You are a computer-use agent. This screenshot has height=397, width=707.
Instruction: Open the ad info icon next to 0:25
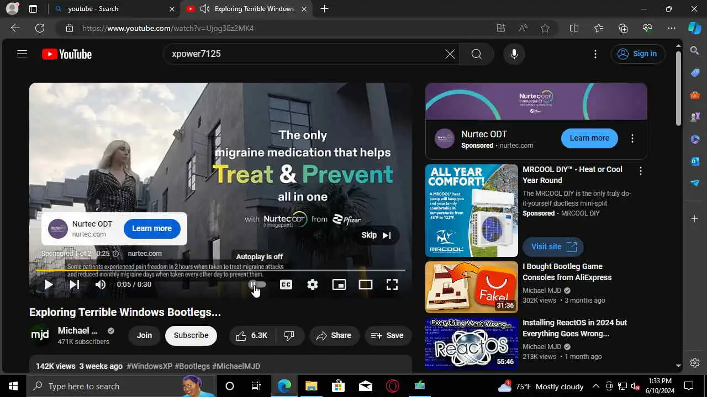click(x=115, y=254)
